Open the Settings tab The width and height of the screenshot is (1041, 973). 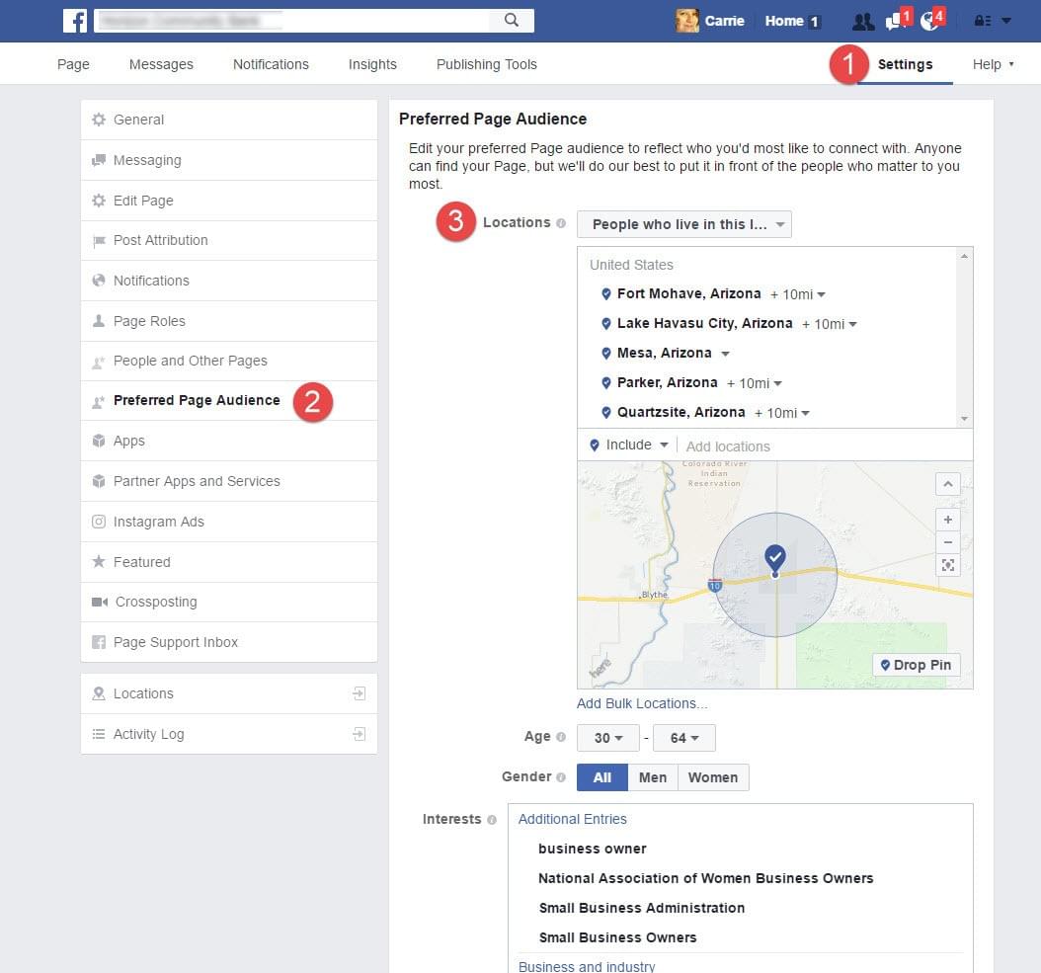pos(905,64)
